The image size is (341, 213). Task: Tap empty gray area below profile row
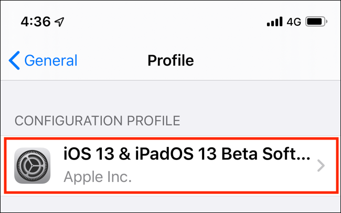(170, 204)
